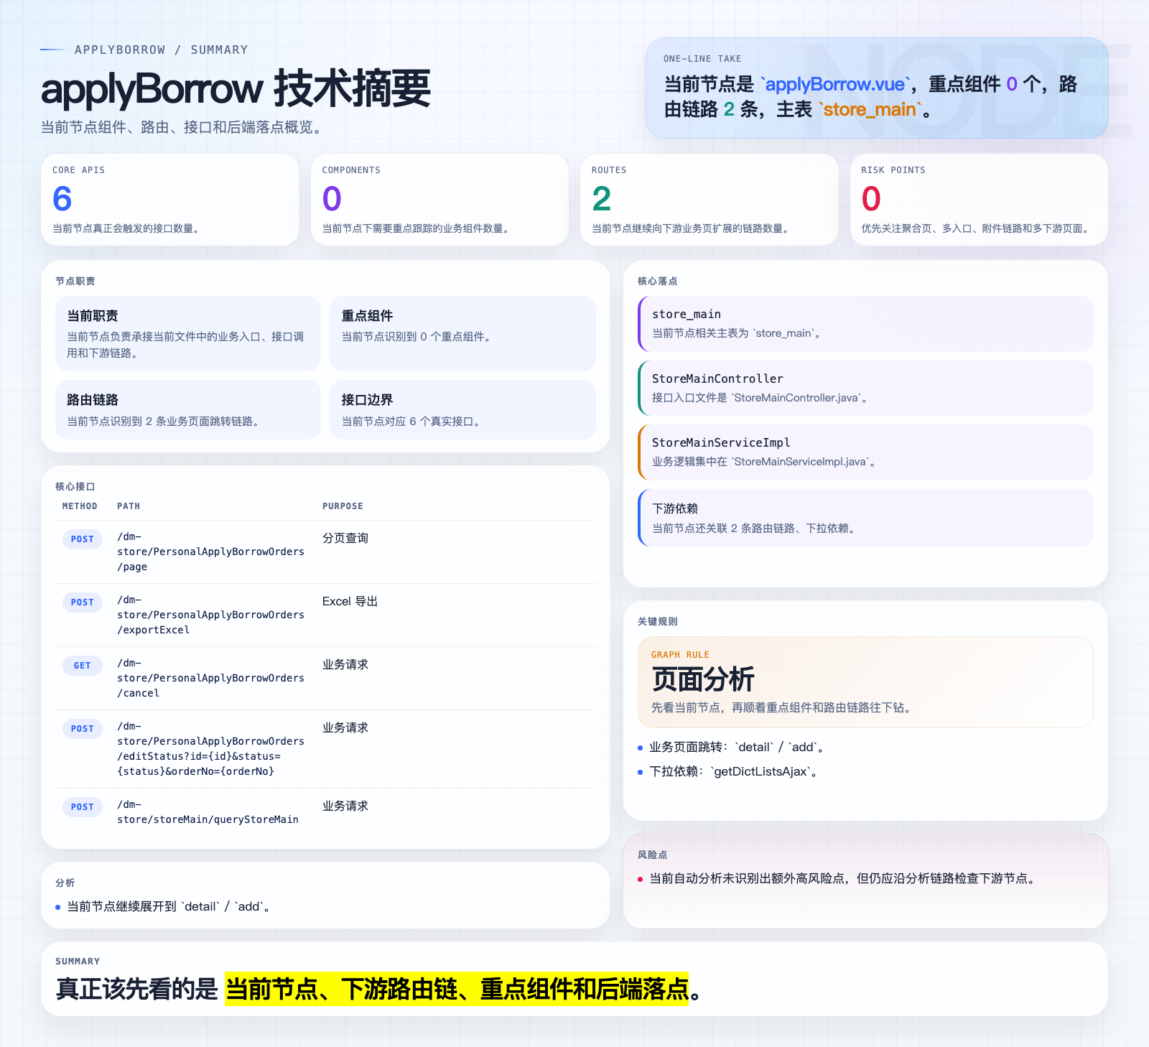
Task: Click the applyBorrow.vue link in one-line take
Action: [835, 84]
